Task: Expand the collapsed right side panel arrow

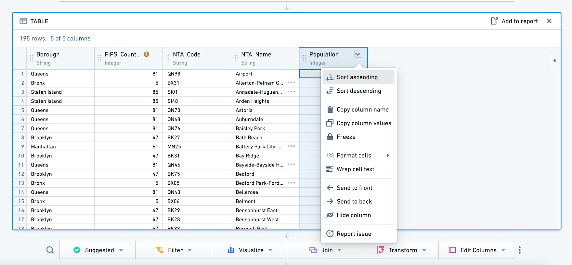Action: [x=554, y=60]
